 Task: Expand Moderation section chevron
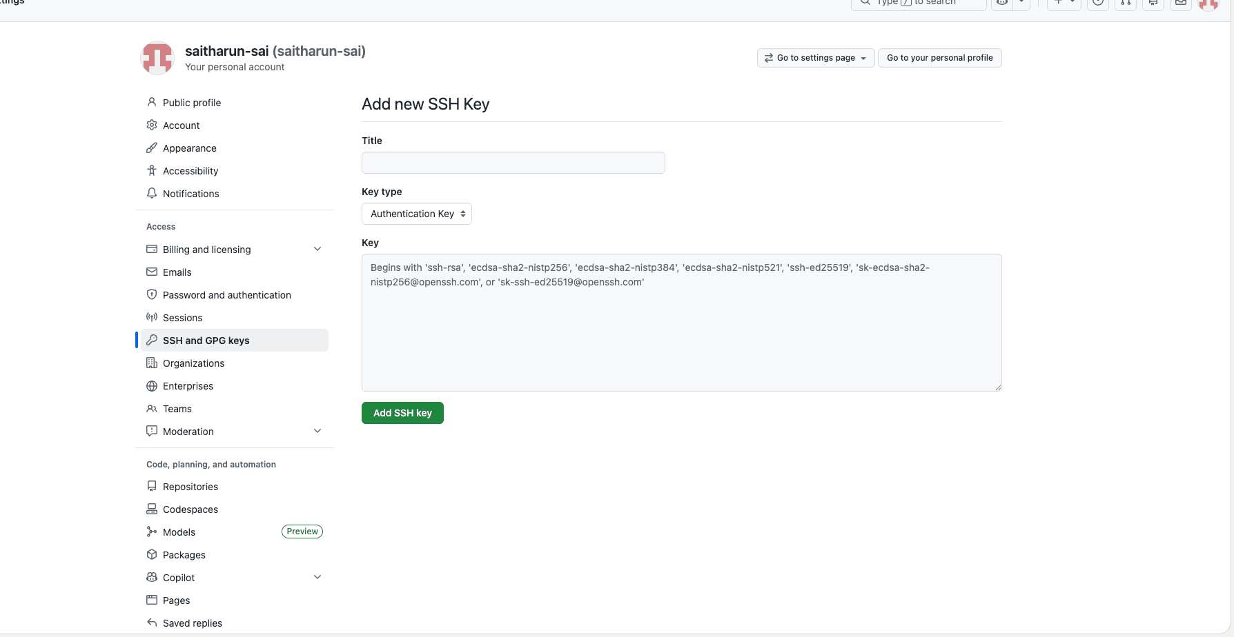click(317, 432)
